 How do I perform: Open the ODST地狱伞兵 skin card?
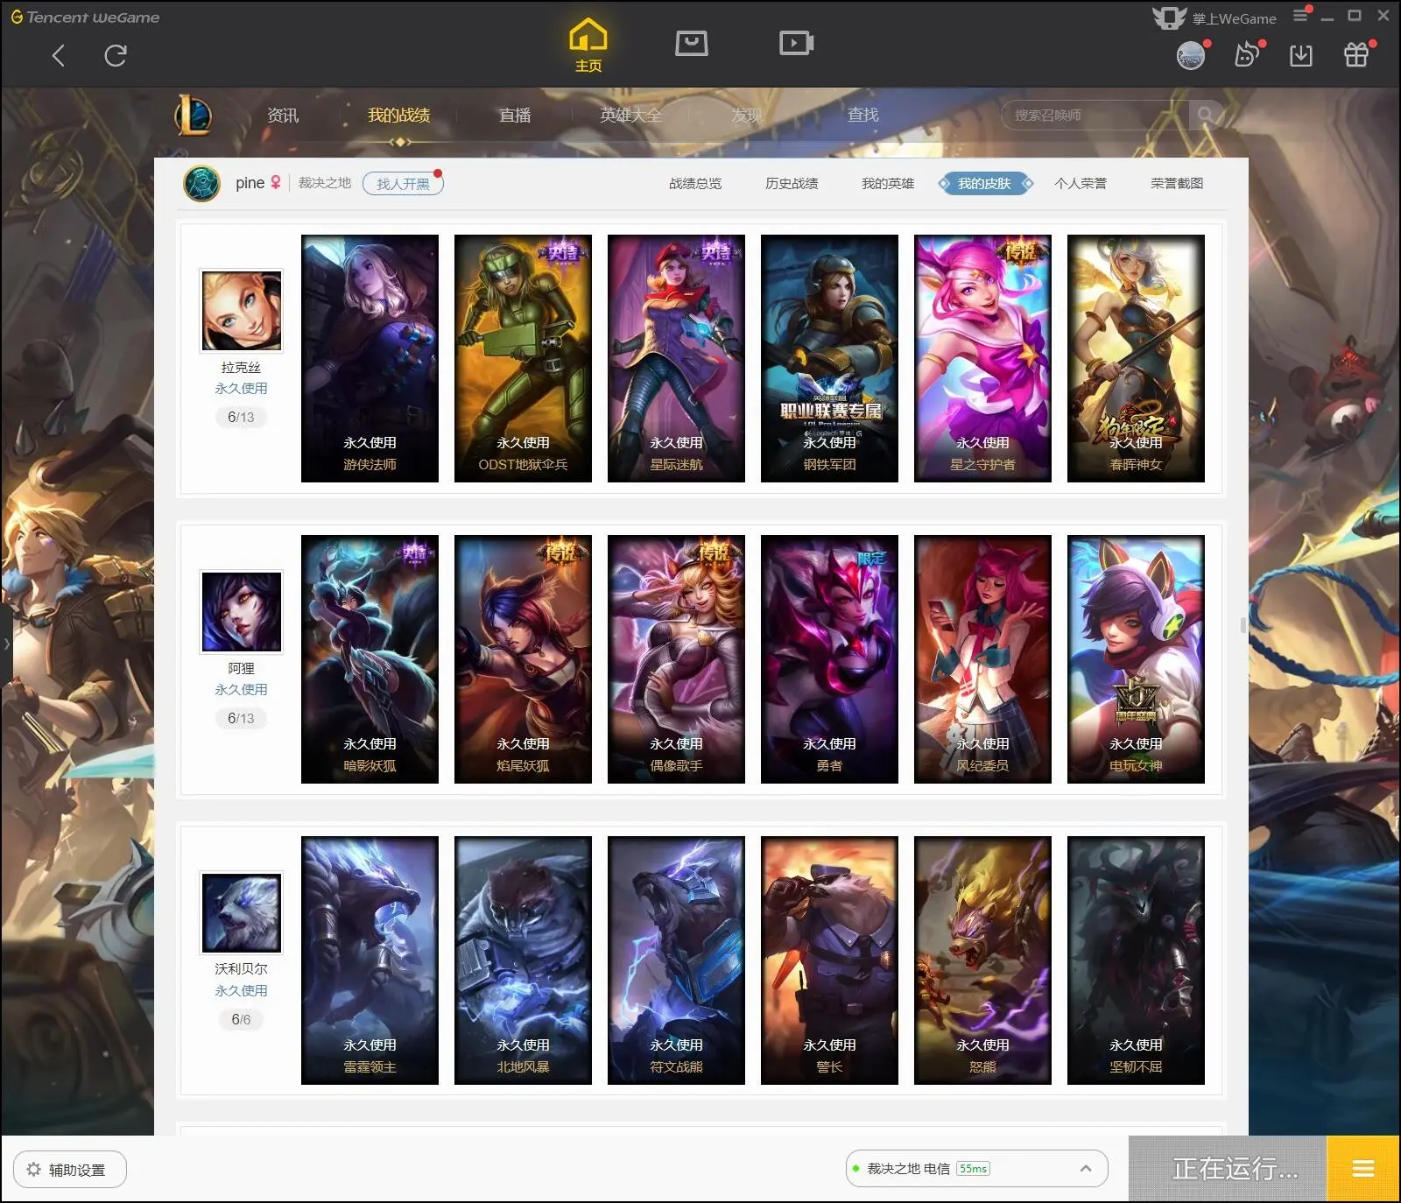click(523, 358)
